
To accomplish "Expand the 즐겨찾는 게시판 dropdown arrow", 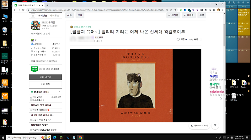I will click(59, 92).
